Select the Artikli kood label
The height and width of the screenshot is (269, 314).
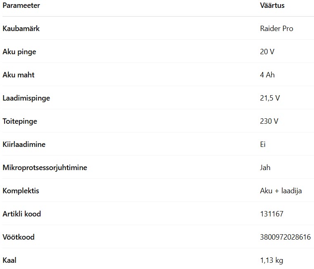click(21, 214)
